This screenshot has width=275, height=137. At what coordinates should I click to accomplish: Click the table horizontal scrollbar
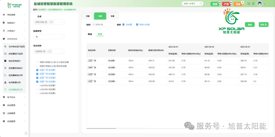(x=101, y=128)
